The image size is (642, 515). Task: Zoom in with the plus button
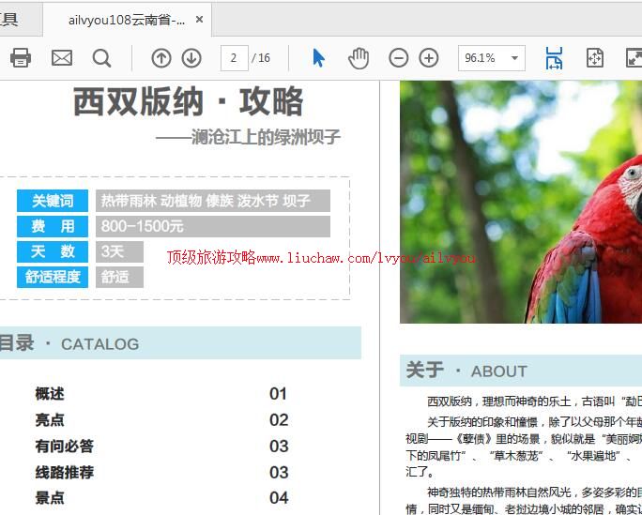point(429,58)
